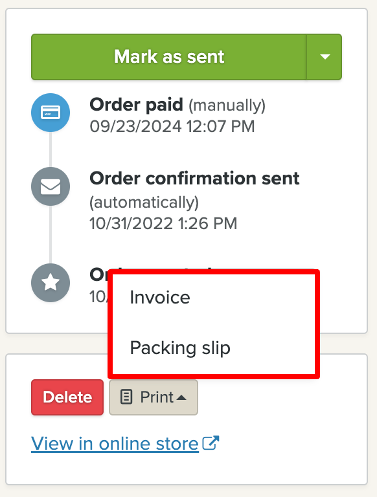
Task: Click the (automatically) label text
Action: point(144,203)
